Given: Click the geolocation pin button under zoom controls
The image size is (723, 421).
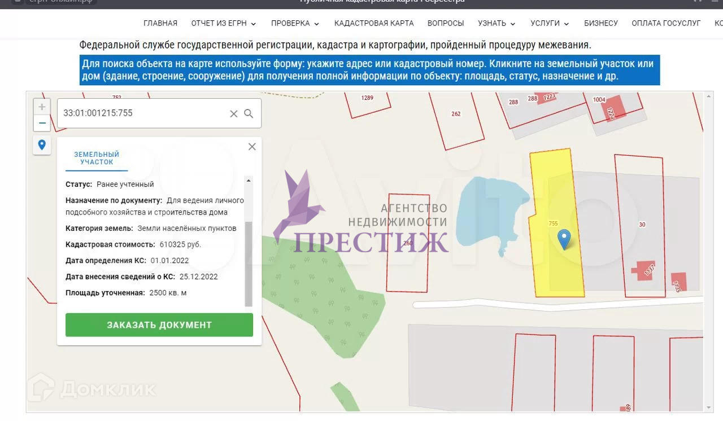Looking at the screenshot, I should 42,145.
